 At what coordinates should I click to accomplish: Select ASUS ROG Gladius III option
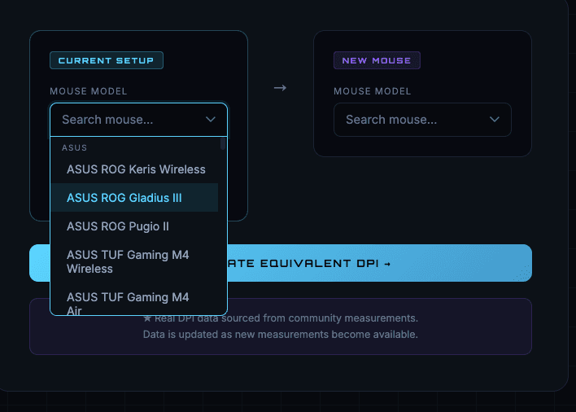tap(134, 198)
